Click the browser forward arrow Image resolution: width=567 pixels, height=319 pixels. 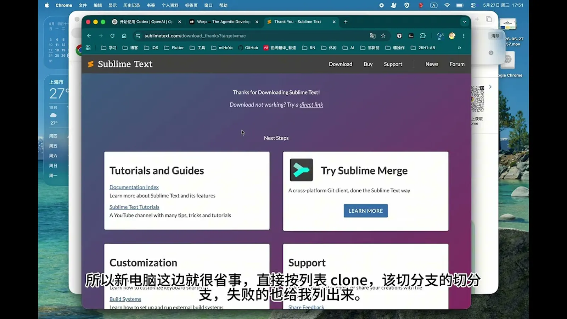101,36
